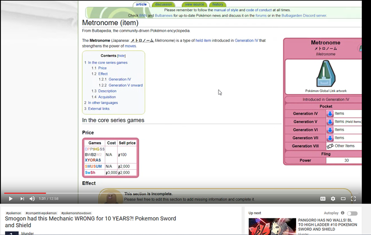
Task: Open the blunder channel name
Action: click(x=28, y=234)
